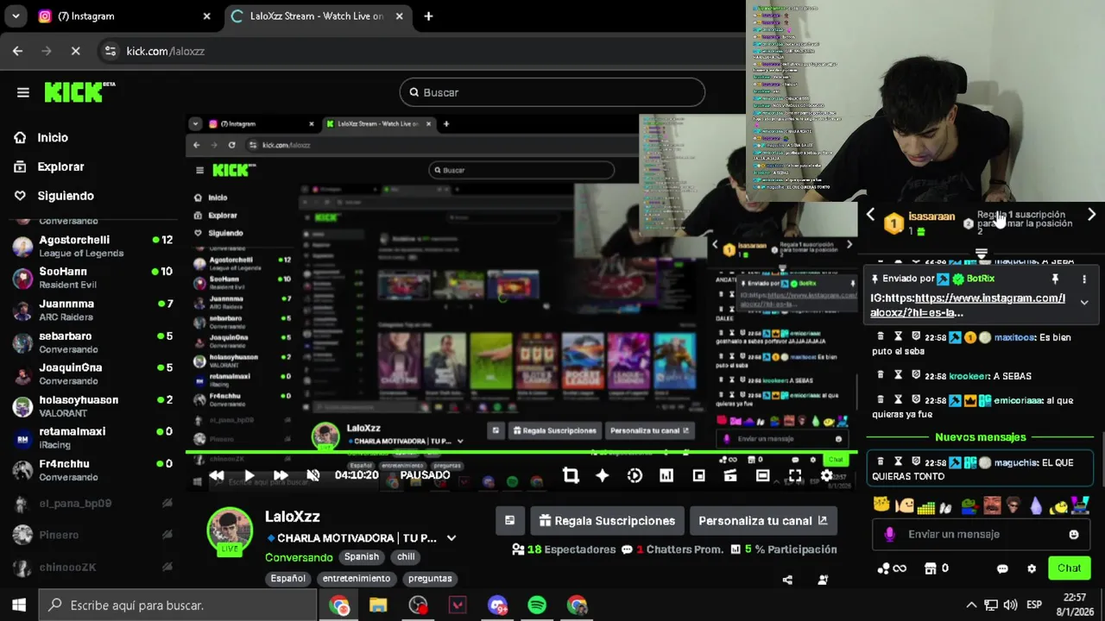
Task: Unmute the stream player audio
Action: coord(313,475)
